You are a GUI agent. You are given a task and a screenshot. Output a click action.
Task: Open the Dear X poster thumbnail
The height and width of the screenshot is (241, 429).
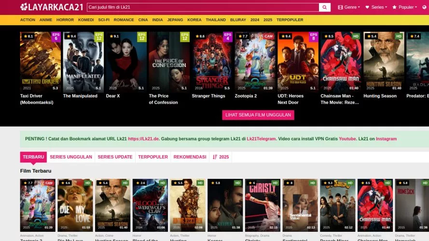[x=125, y=62]
